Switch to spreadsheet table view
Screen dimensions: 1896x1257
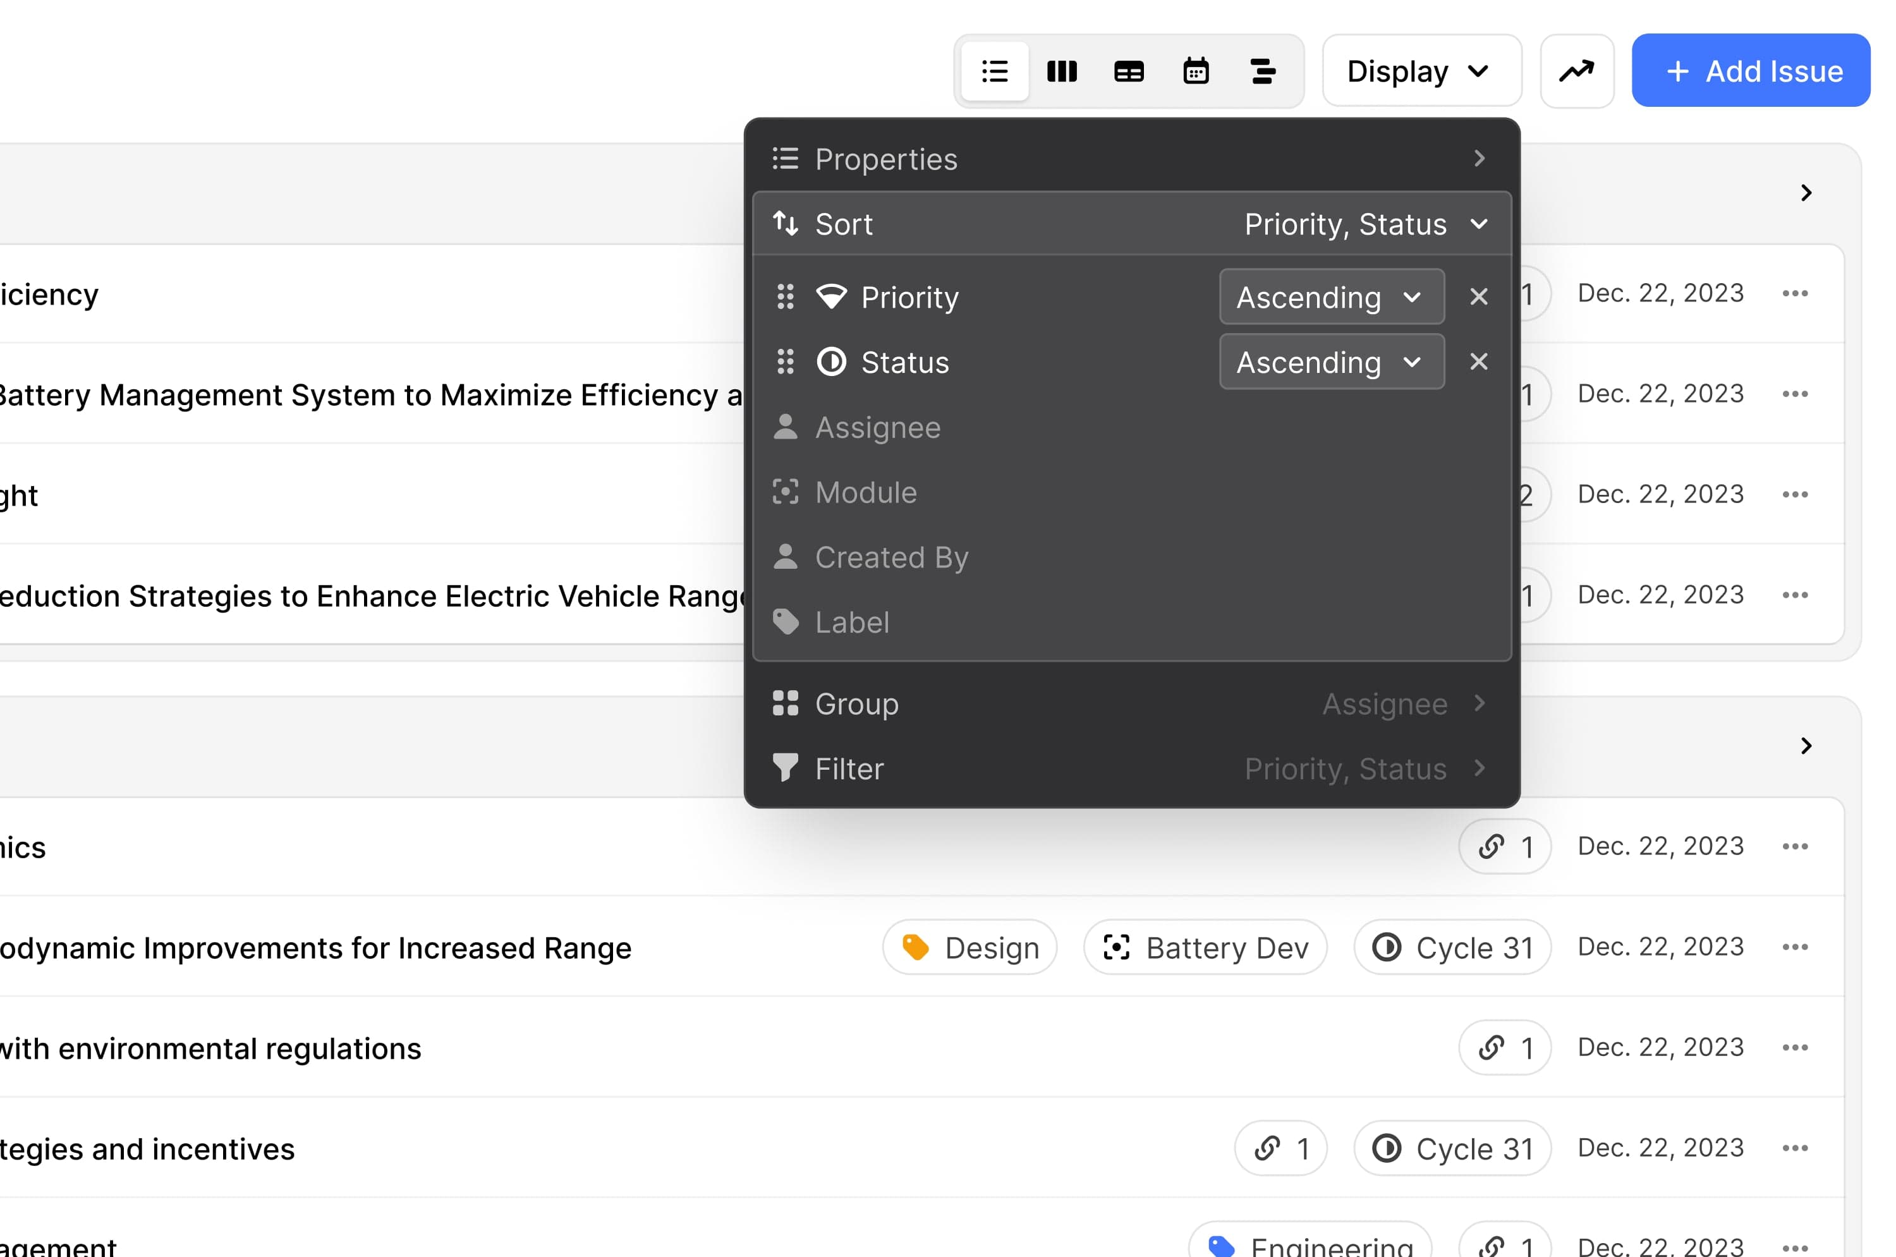(x=1129, y=71)
